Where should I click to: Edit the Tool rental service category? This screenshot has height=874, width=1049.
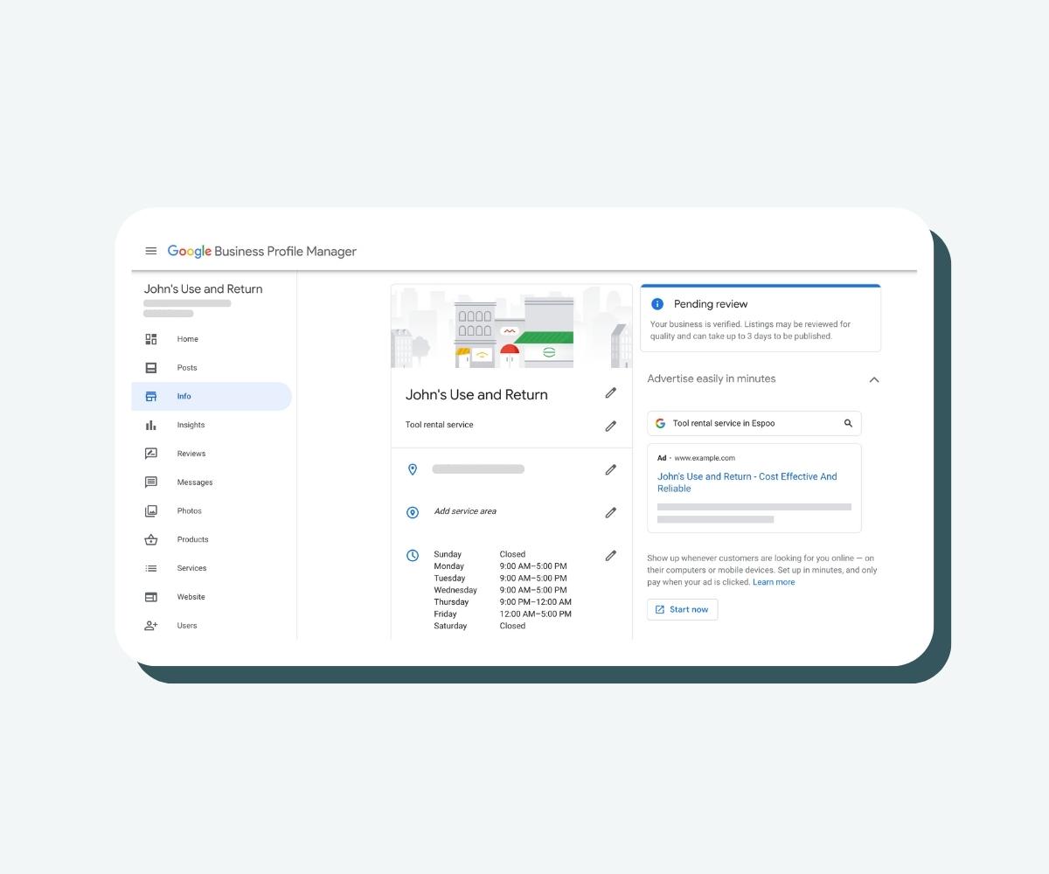pyautogui.click(x=611, y=426)
